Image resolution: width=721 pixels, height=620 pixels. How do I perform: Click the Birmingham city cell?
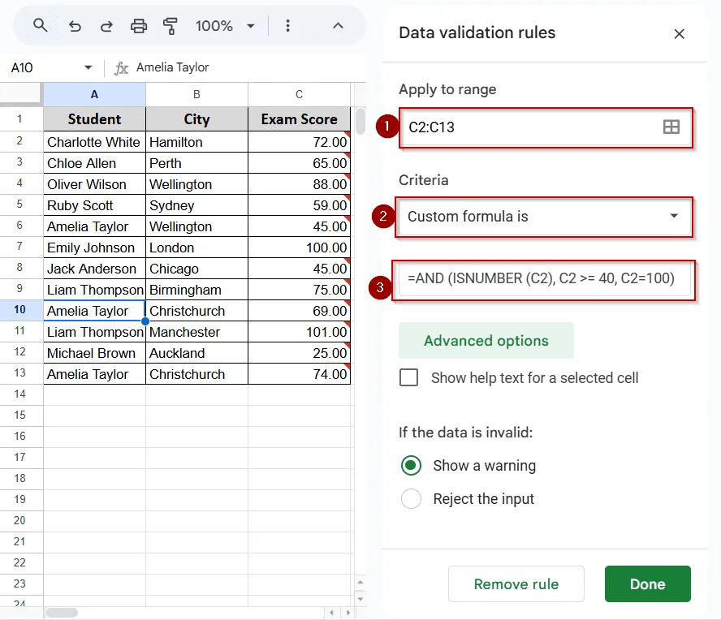(196, 290)
